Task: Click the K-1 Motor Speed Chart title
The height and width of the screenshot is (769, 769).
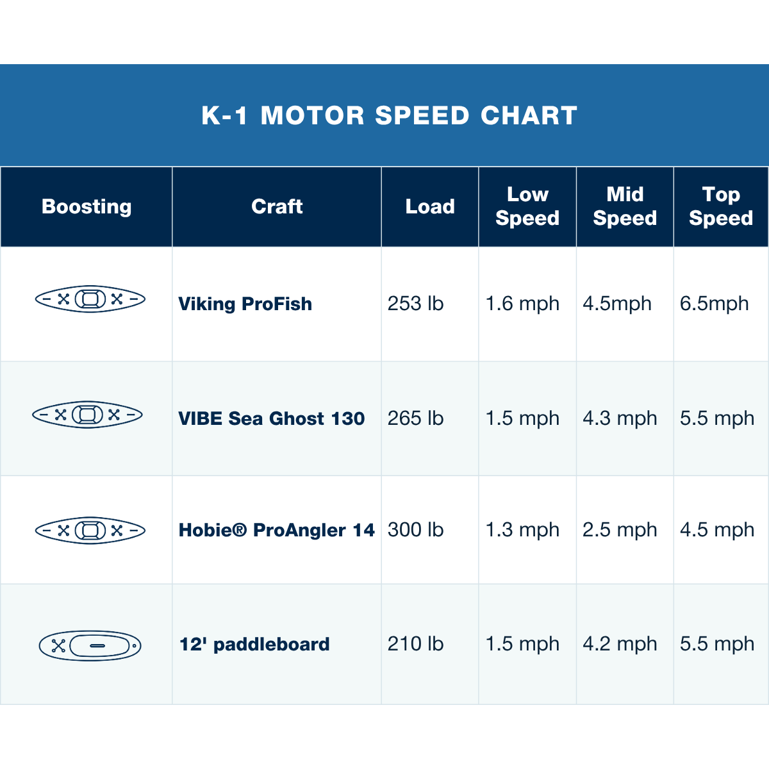Action: click(390, 115)
